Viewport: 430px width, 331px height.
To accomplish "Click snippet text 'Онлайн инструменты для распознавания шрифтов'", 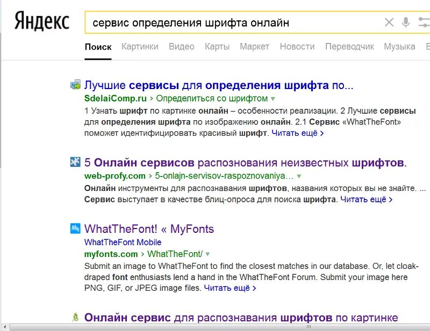I will click(x=185, y=188).
